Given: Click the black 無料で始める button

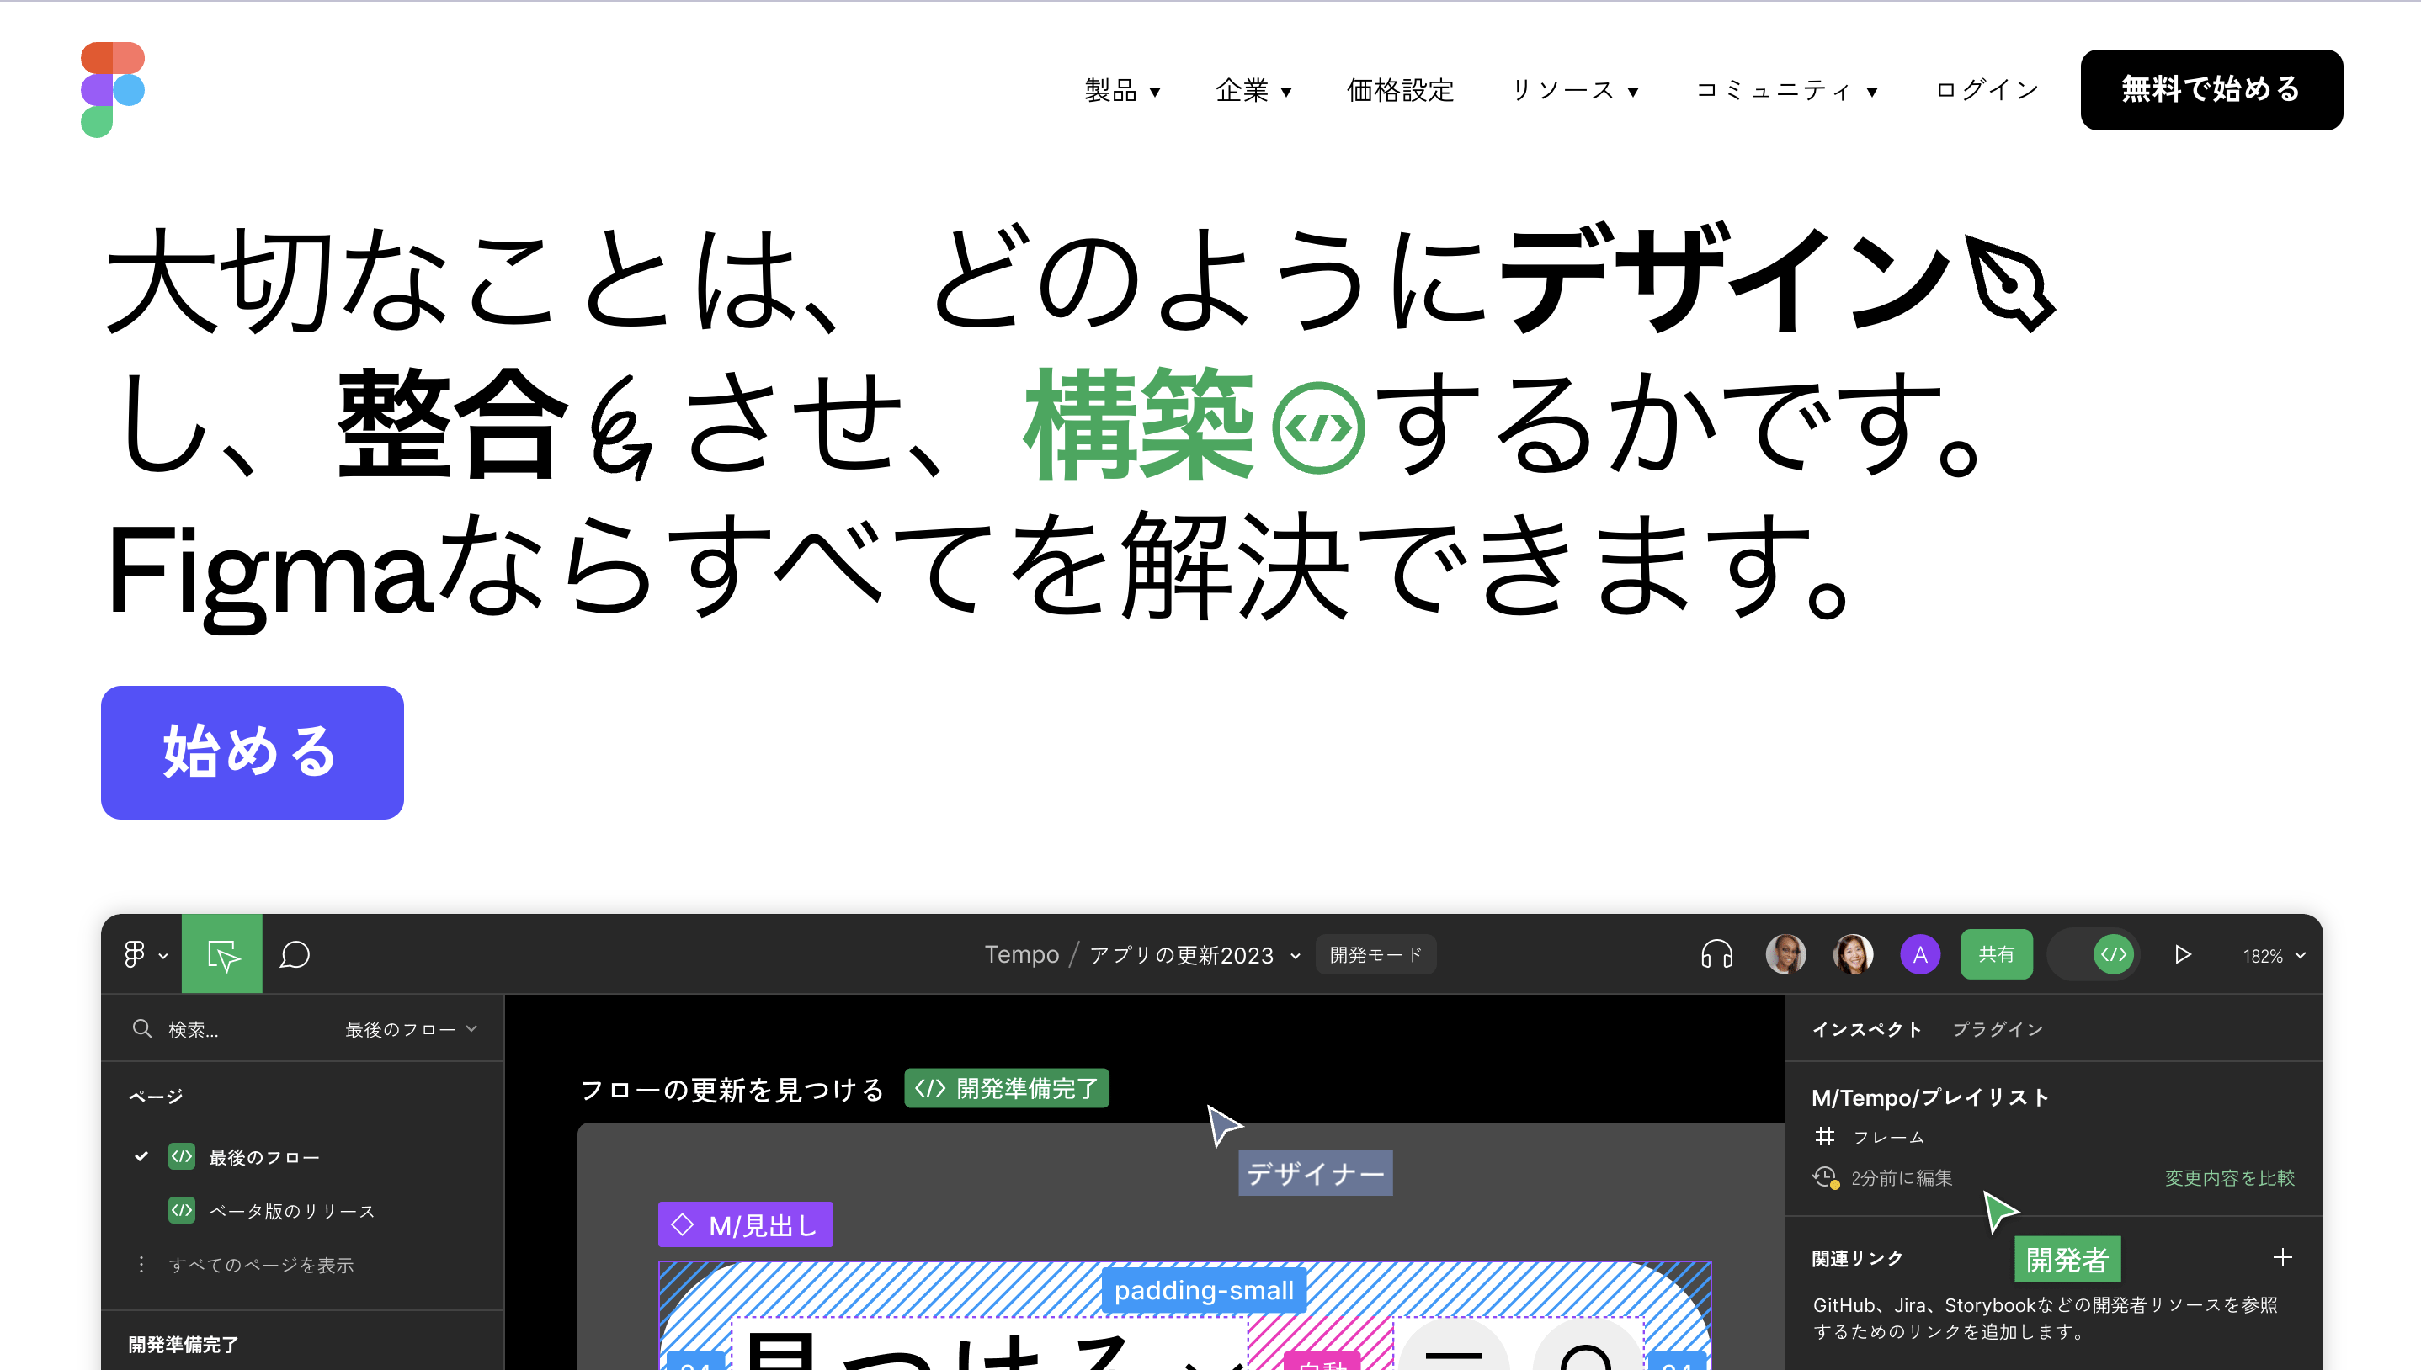Looking at the screenshot, I should (2211, 90).
